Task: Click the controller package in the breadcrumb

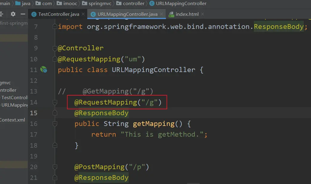Action: click(130, 3)
